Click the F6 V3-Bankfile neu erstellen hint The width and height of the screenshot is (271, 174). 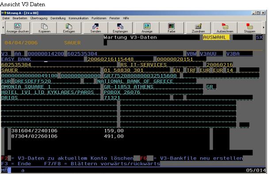[x=191, y=158]
